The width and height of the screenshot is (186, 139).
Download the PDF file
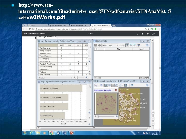[x=142, y=34]
